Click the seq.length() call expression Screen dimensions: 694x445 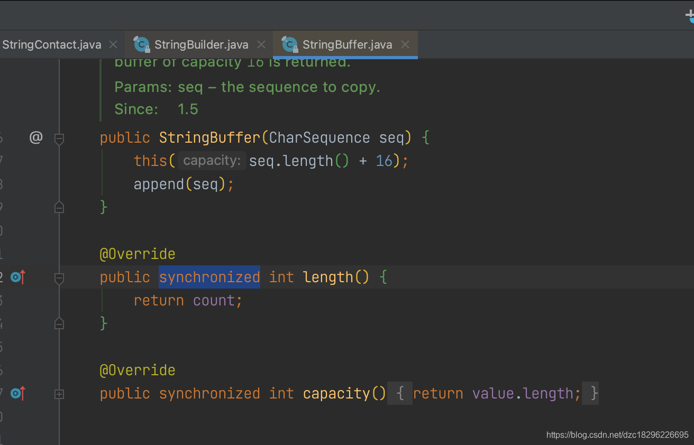tap(299, 161)
